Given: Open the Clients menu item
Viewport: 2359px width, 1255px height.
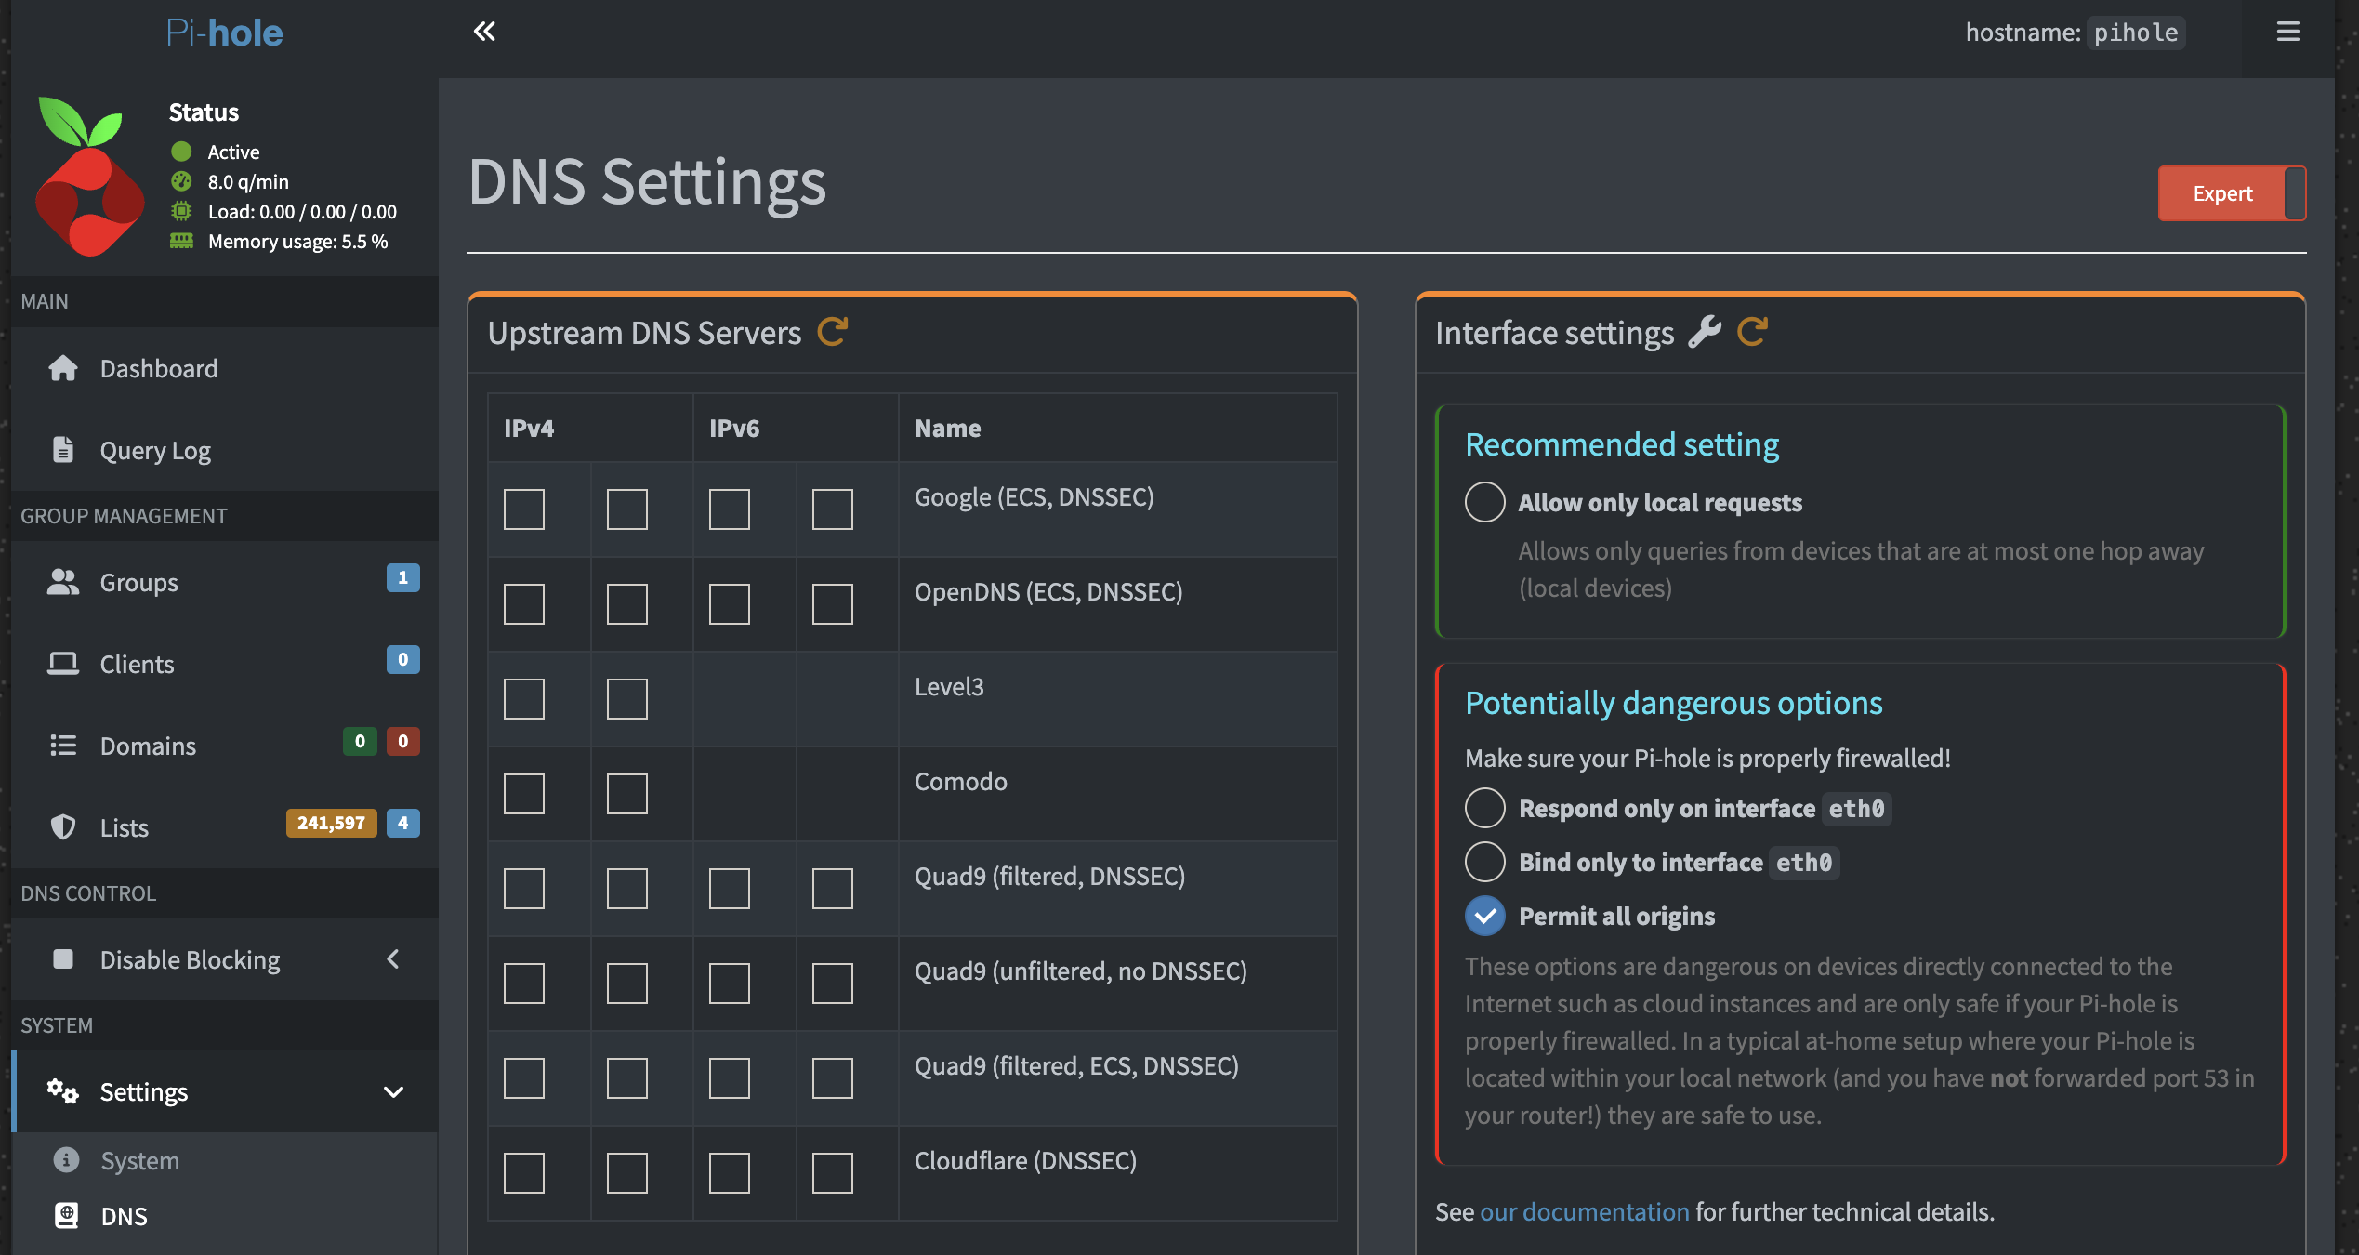Looking at the screenshot, I should (137, 664).
